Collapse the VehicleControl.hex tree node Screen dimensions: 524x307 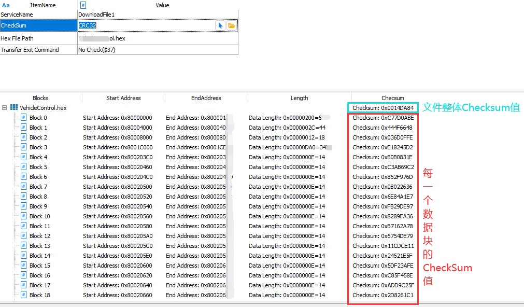pyautogui.click(x=4, y=108)
